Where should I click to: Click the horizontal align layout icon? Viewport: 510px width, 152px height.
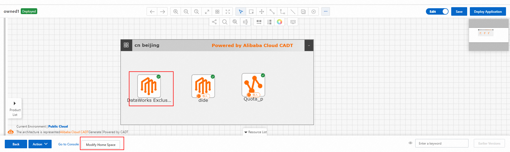(x=259, y=22)
